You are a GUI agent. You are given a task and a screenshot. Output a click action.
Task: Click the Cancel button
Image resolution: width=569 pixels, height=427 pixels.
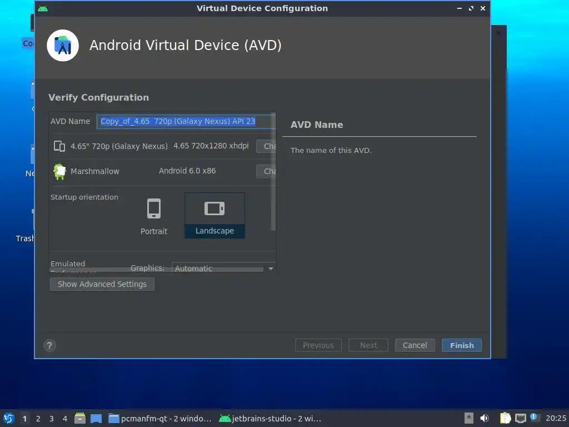(415, 345)
